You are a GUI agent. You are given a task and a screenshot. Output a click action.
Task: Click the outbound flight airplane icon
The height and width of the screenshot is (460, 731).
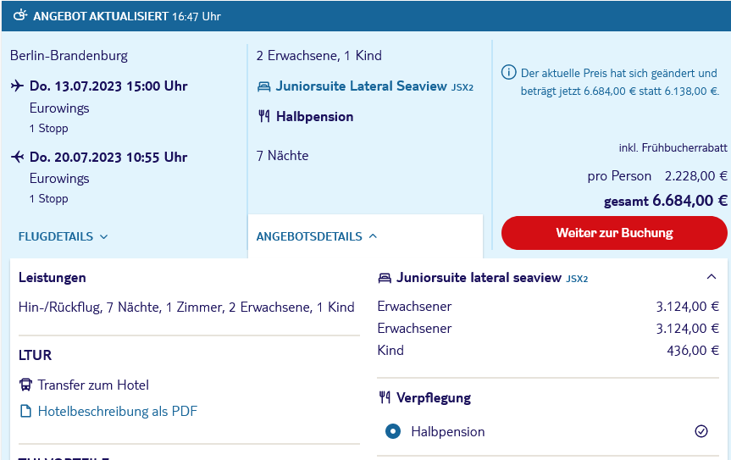coord(17,86)
